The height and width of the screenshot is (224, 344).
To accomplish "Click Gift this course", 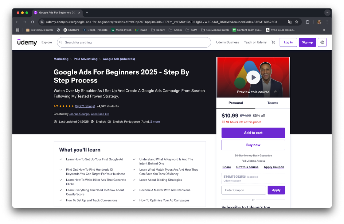I will [x=247, y=167].
